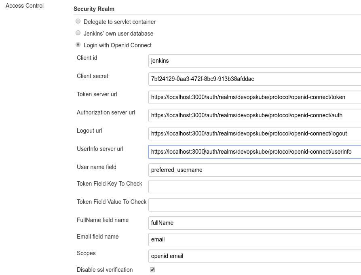Focus the UserInfo server url field
Screen dimensions: 361x275
click(x=255, y=152)
